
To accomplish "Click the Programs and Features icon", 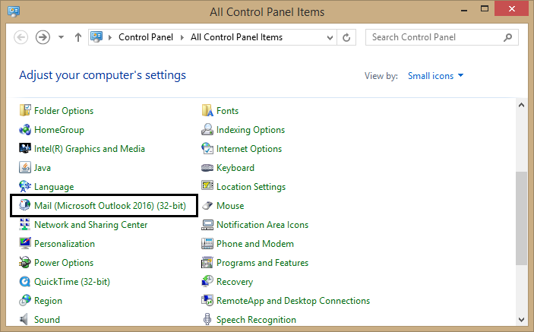I will click(x=207, y=263).
